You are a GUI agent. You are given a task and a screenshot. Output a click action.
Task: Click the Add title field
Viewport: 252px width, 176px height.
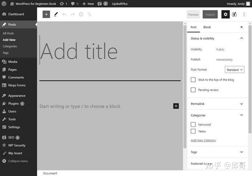tap(110, 51)
